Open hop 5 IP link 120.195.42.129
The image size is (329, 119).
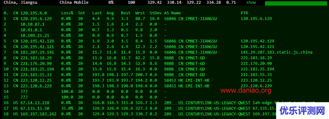point(37,41)
